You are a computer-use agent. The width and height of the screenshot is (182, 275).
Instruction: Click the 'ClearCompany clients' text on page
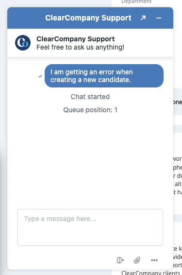tap(150, 273)
